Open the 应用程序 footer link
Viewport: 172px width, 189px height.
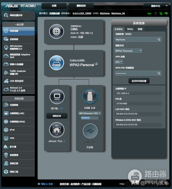coord(75,184)
